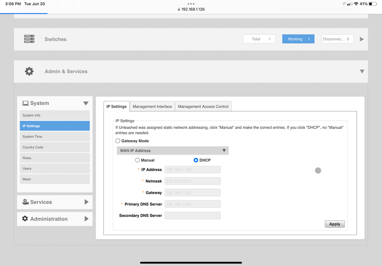Click the Secondary DNS Server field

pos(192,215)
